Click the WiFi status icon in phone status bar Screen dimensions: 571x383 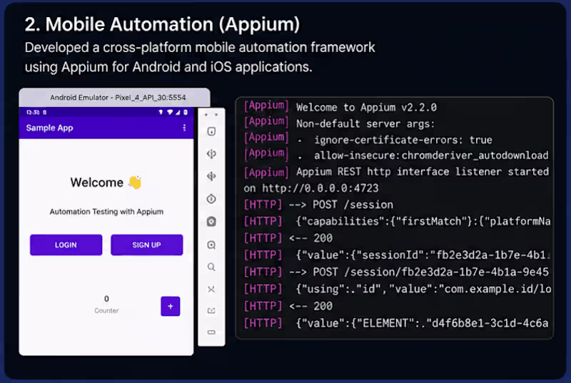click(170, 113)
